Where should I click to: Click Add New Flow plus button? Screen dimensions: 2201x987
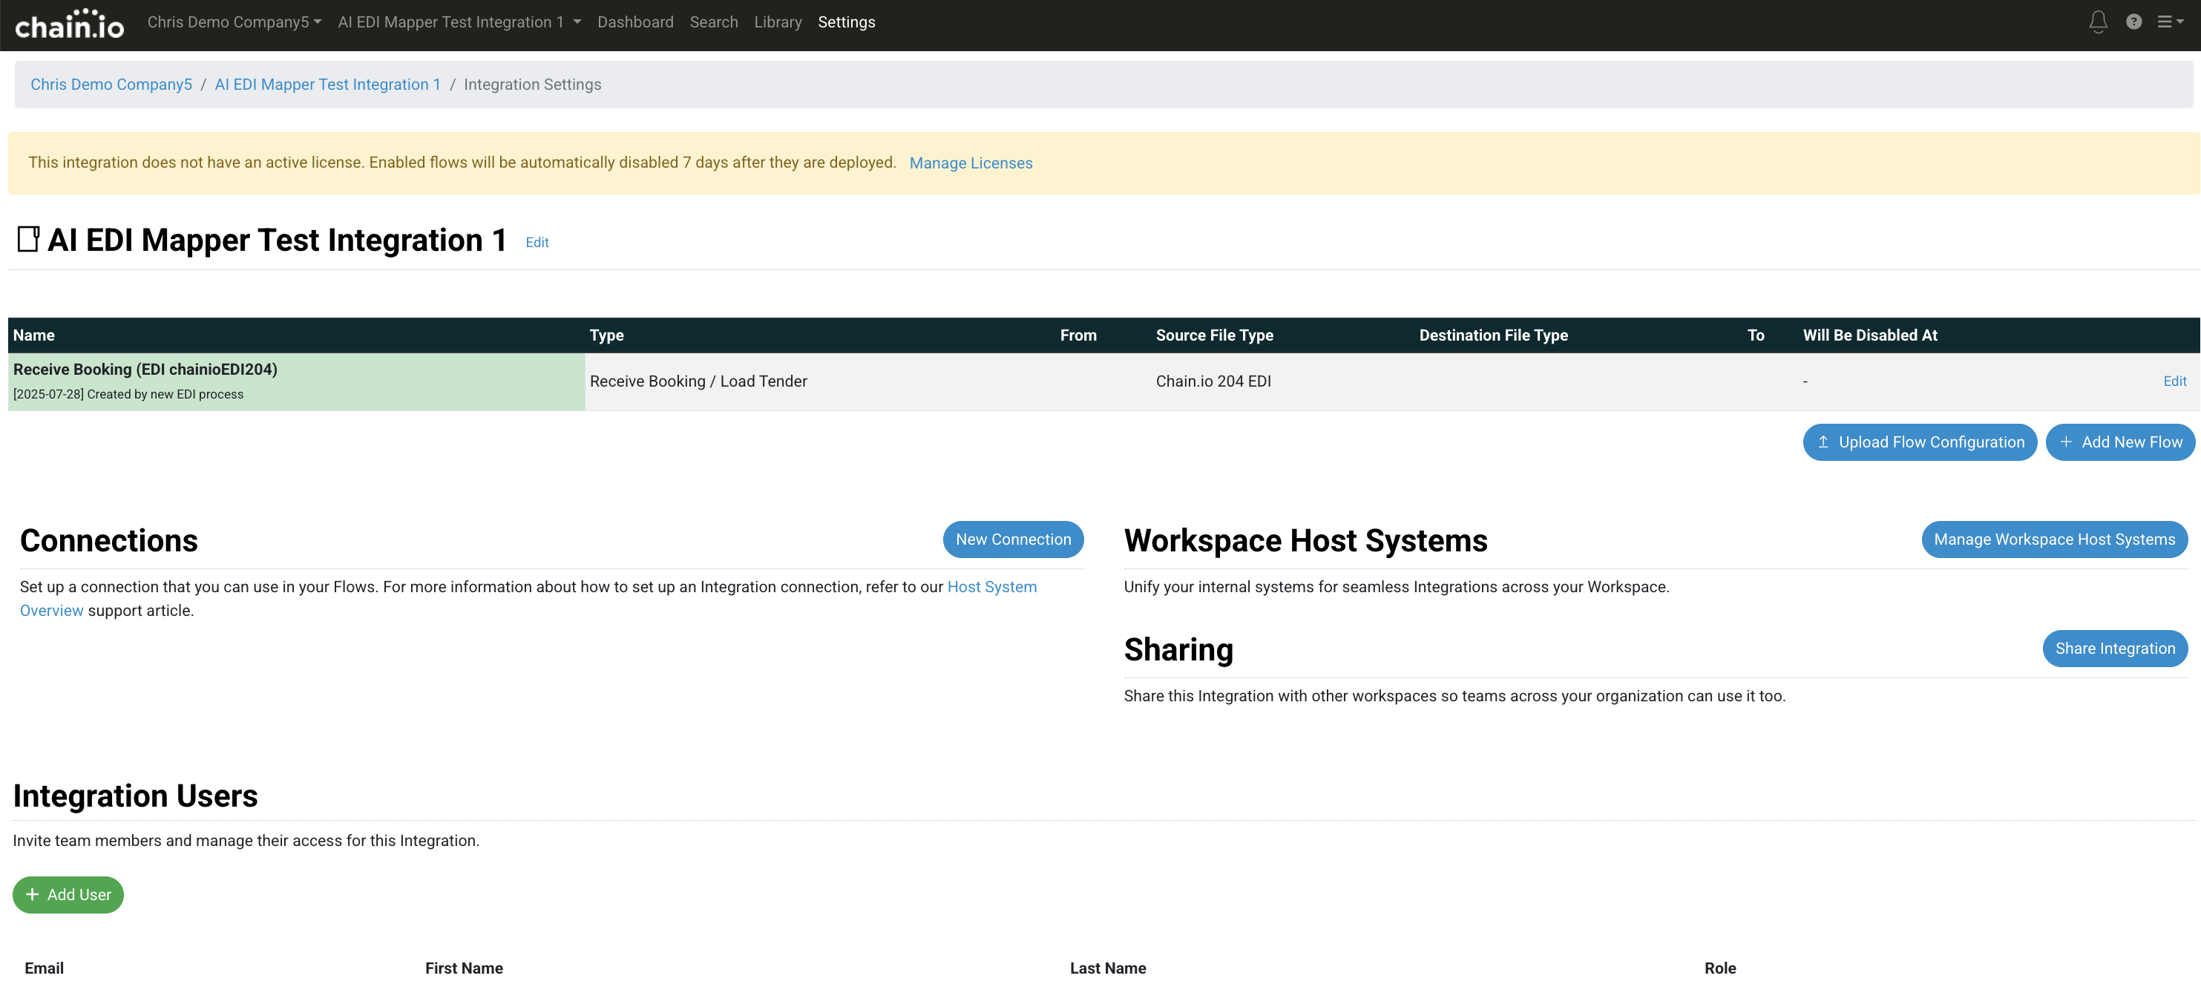[x=2120, y=442]
